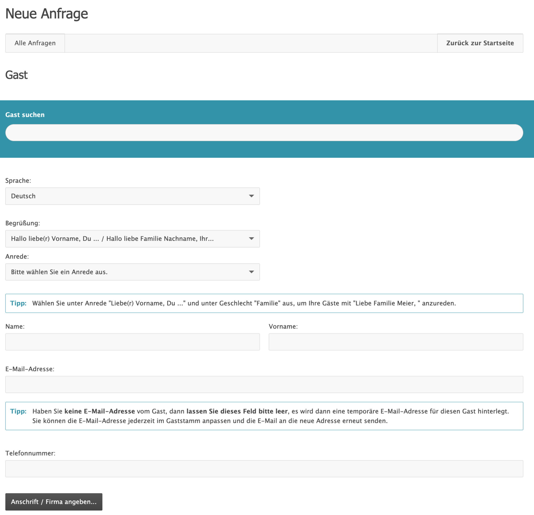Click Zurück zur Startseite button

pos(480,43)
